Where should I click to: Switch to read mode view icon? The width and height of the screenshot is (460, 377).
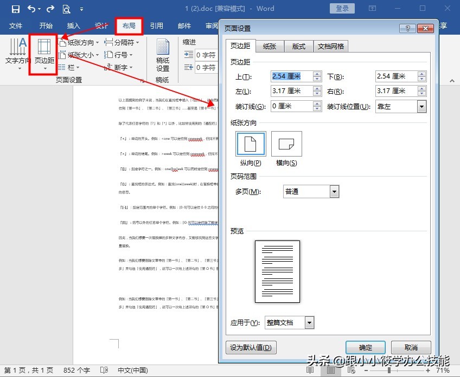click(x=310, y=370)
